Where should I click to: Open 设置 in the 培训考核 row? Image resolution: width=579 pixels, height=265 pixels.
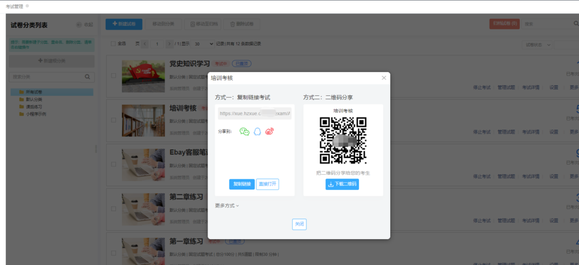(554, 132)
